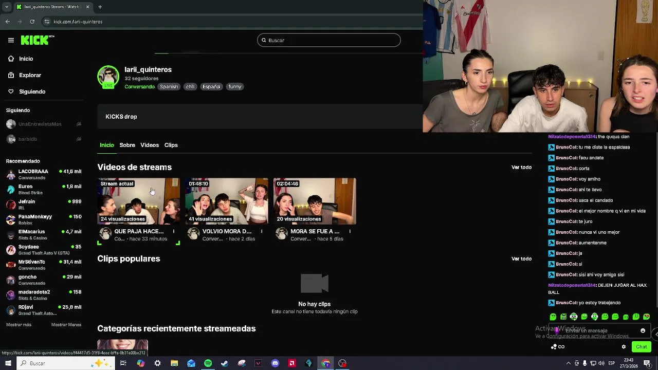Open RDjavi recommended channel

click(x=44, y=310)
